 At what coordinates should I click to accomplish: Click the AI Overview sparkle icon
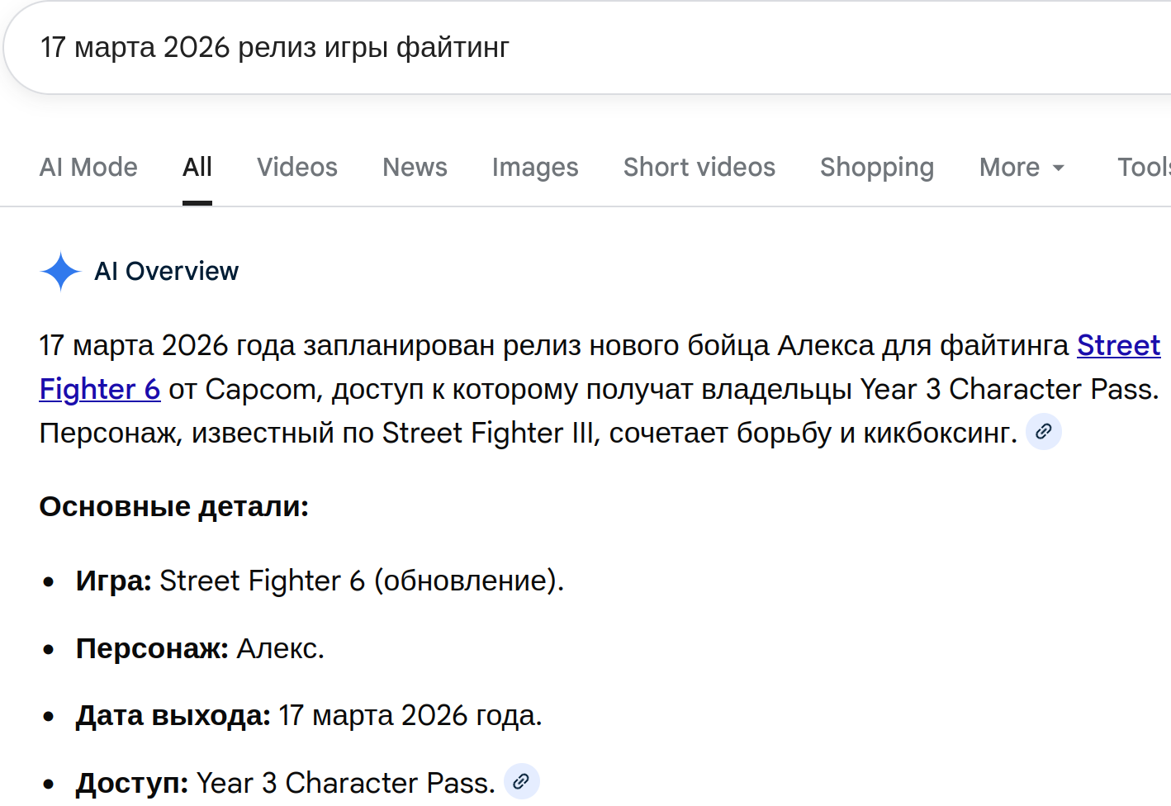59,271
